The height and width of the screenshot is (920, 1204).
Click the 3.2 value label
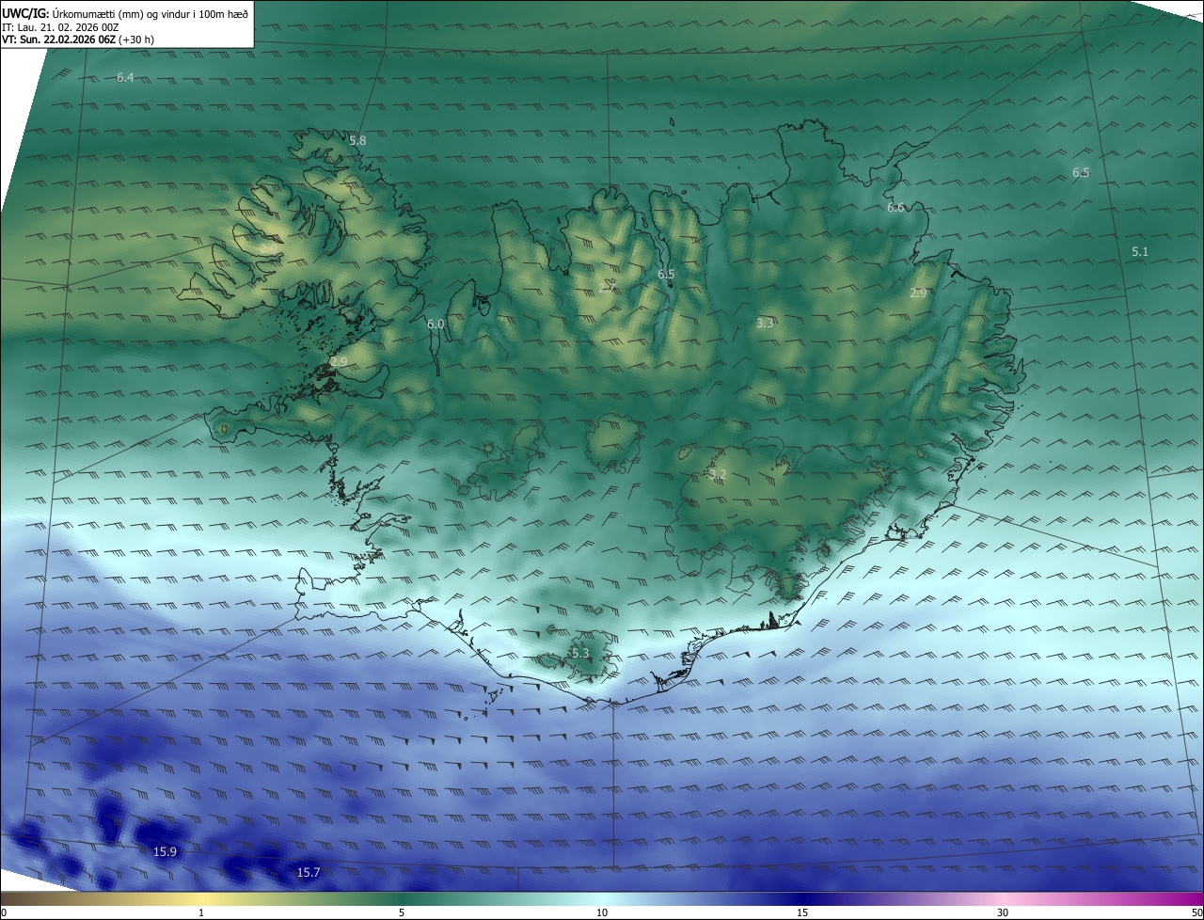pos(718,474)
